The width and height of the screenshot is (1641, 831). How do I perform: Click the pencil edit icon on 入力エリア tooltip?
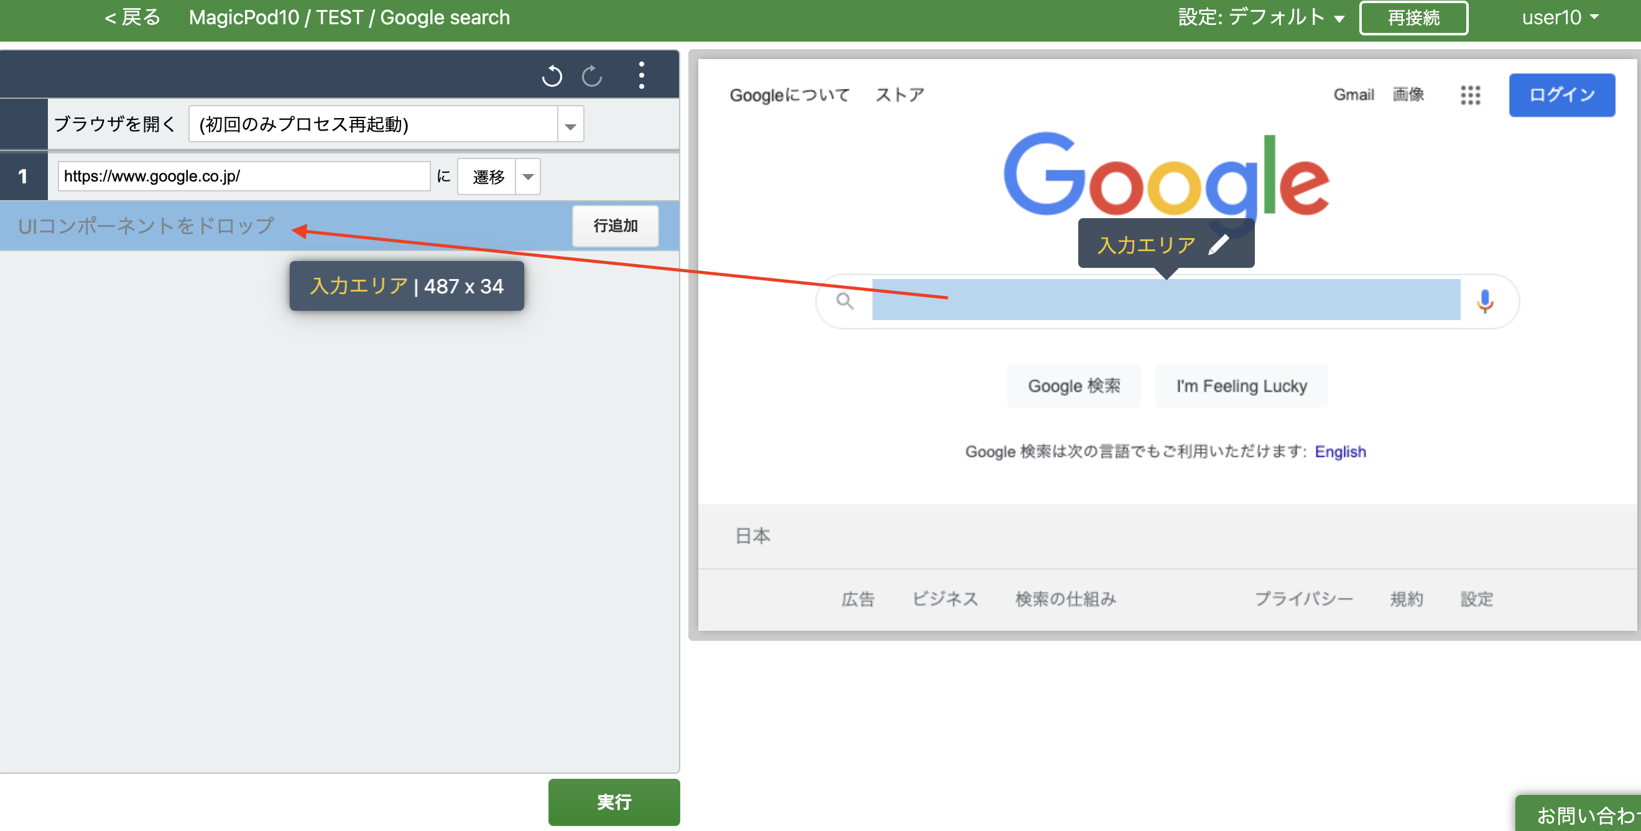(1219, 244)
